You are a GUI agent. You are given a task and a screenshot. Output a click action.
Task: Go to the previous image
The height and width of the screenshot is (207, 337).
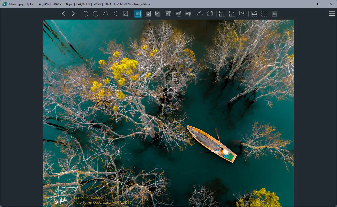63,14
